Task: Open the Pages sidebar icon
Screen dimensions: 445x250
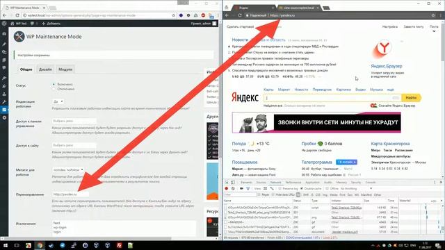Action: [x=4, y=60]
